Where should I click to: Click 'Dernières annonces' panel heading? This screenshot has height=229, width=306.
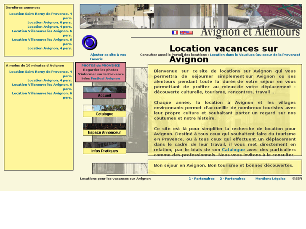click(x=23, y=8)
